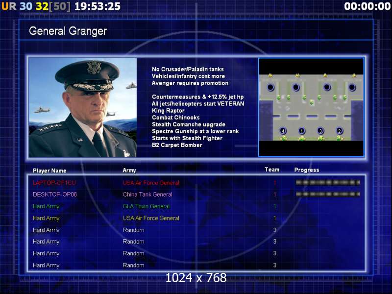Click the 'UR' overlay indicator
The height and width of the screenshot is (294, 392).
(x=9, y=6)
